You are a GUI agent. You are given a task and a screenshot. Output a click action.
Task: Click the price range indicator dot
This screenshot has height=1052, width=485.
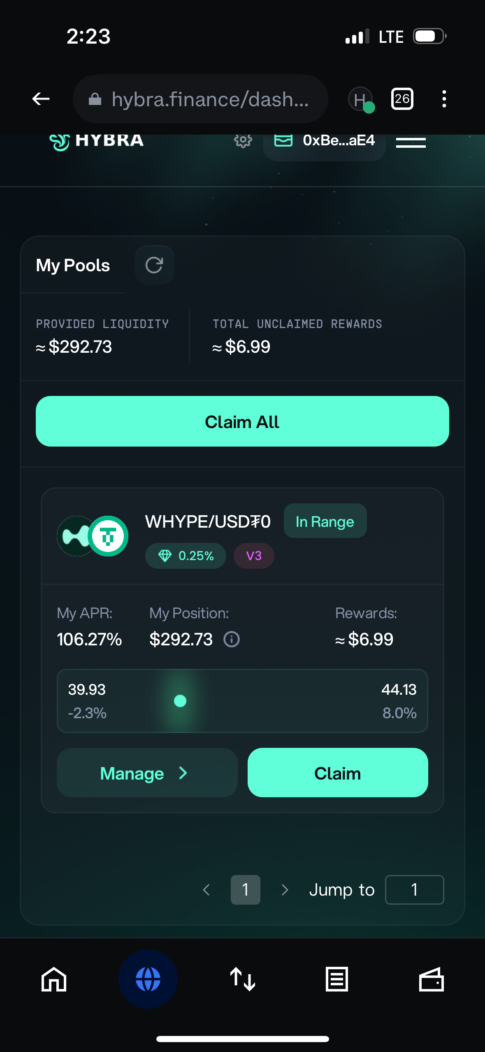(x=180, y=701)
